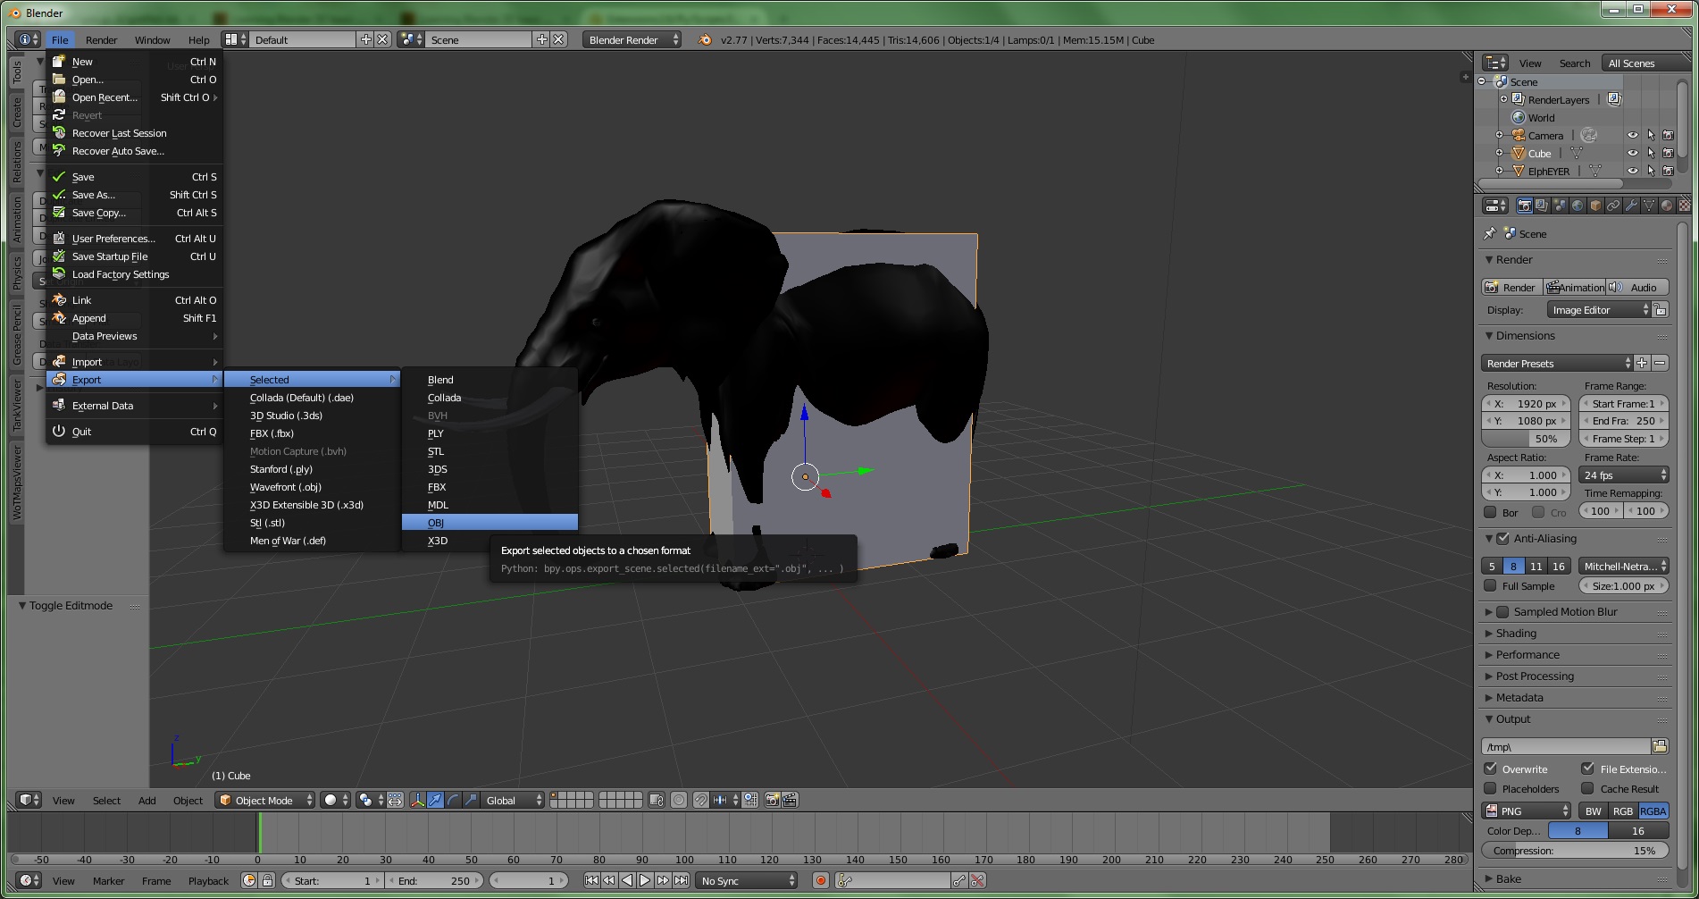Select Wavefront (.obj) export option
Screen dimensions: 1699x899
[x=311, y=486]
